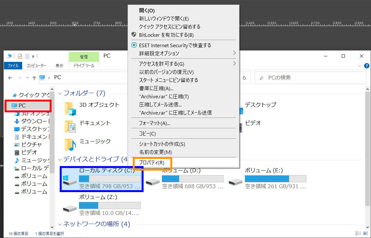
Task: Switch to the 表示 ribbon tab
Action: (x=59, y=65)
